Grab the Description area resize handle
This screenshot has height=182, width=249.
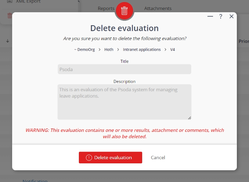[190, 118]
